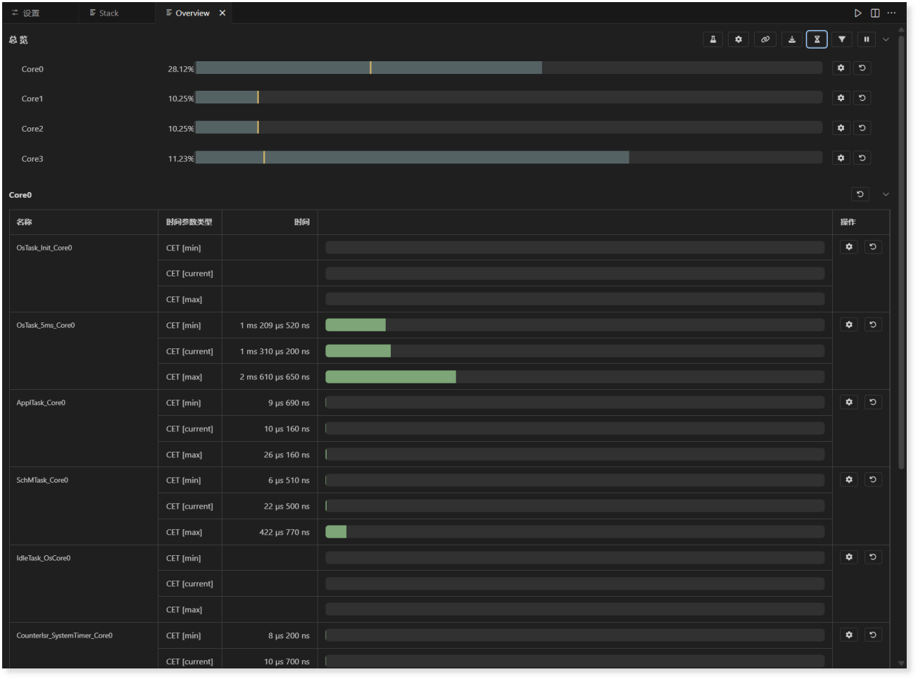Open settings for the SchMTask_Core0 row
The height and width of the screenshot is (679, 918).
(x=849, y=479)
